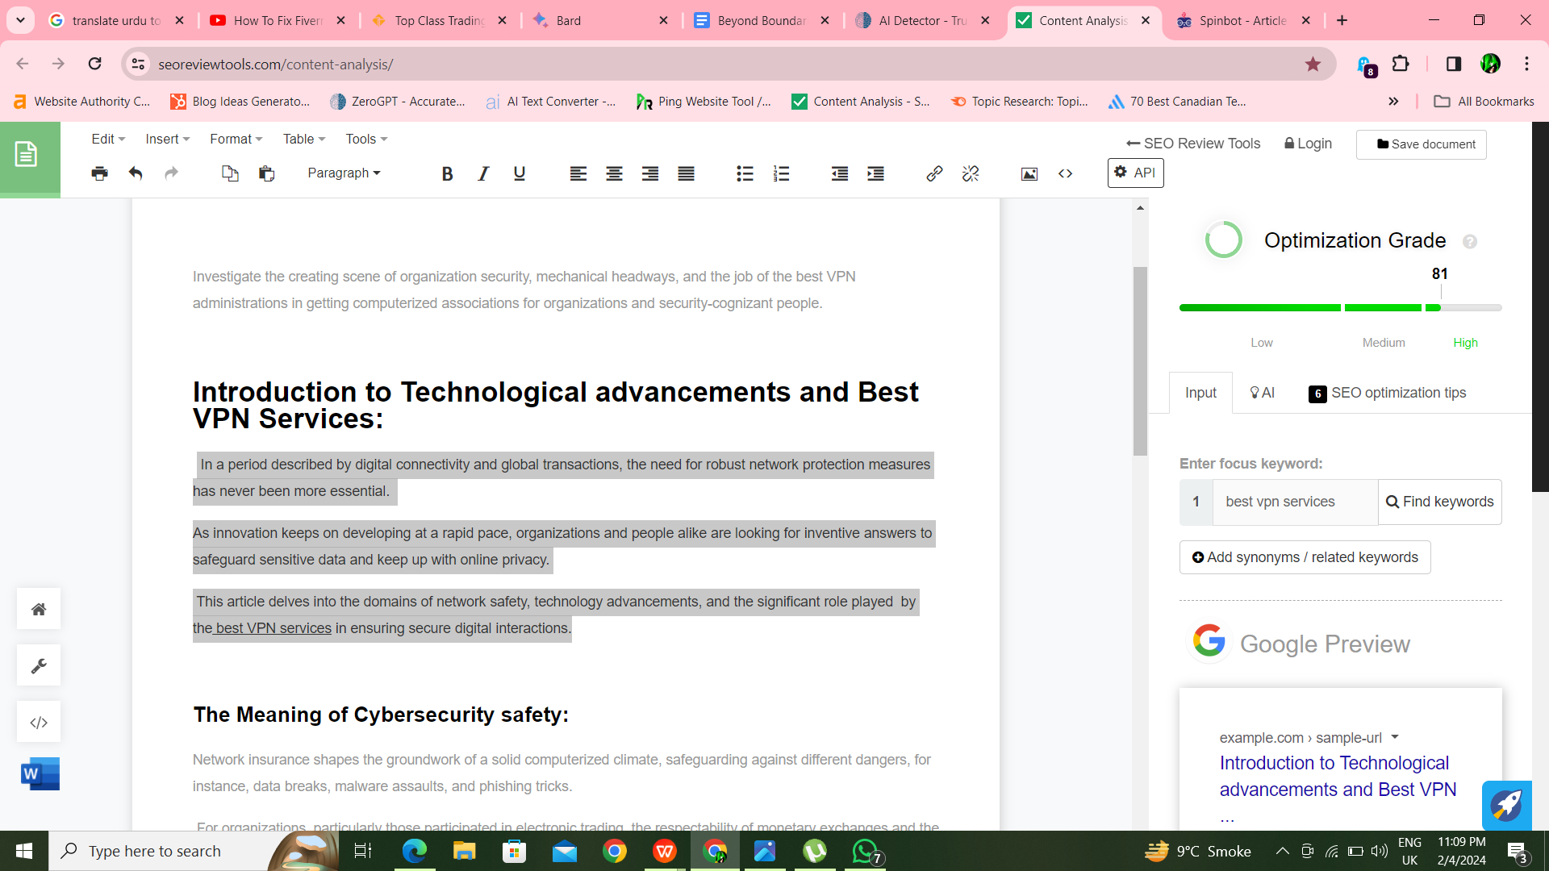Open the Insert menu
This screenshot has width=1549, height=871.
[167, 139]
